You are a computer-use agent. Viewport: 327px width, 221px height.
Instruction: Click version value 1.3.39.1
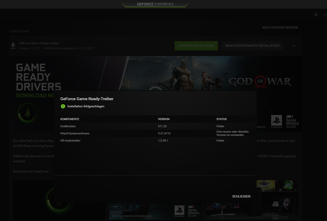[163, 141]
